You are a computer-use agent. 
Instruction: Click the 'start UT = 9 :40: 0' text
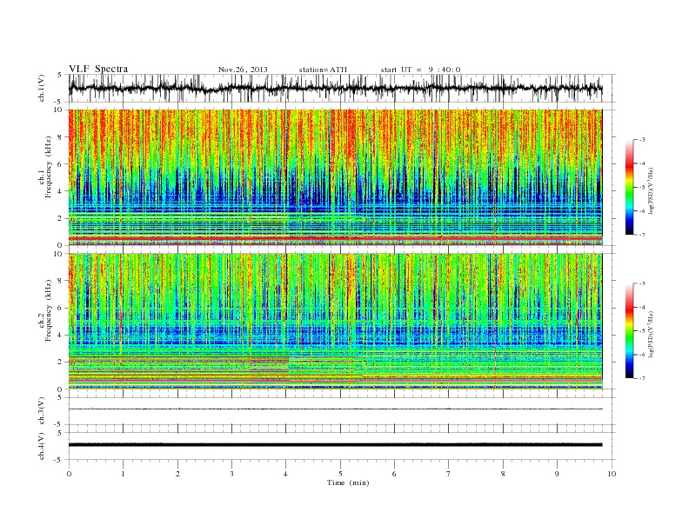pyautogui.click(x=420, y=70)
